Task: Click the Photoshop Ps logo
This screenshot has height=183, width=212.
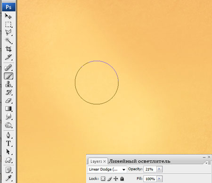Action: click(8, 7)
